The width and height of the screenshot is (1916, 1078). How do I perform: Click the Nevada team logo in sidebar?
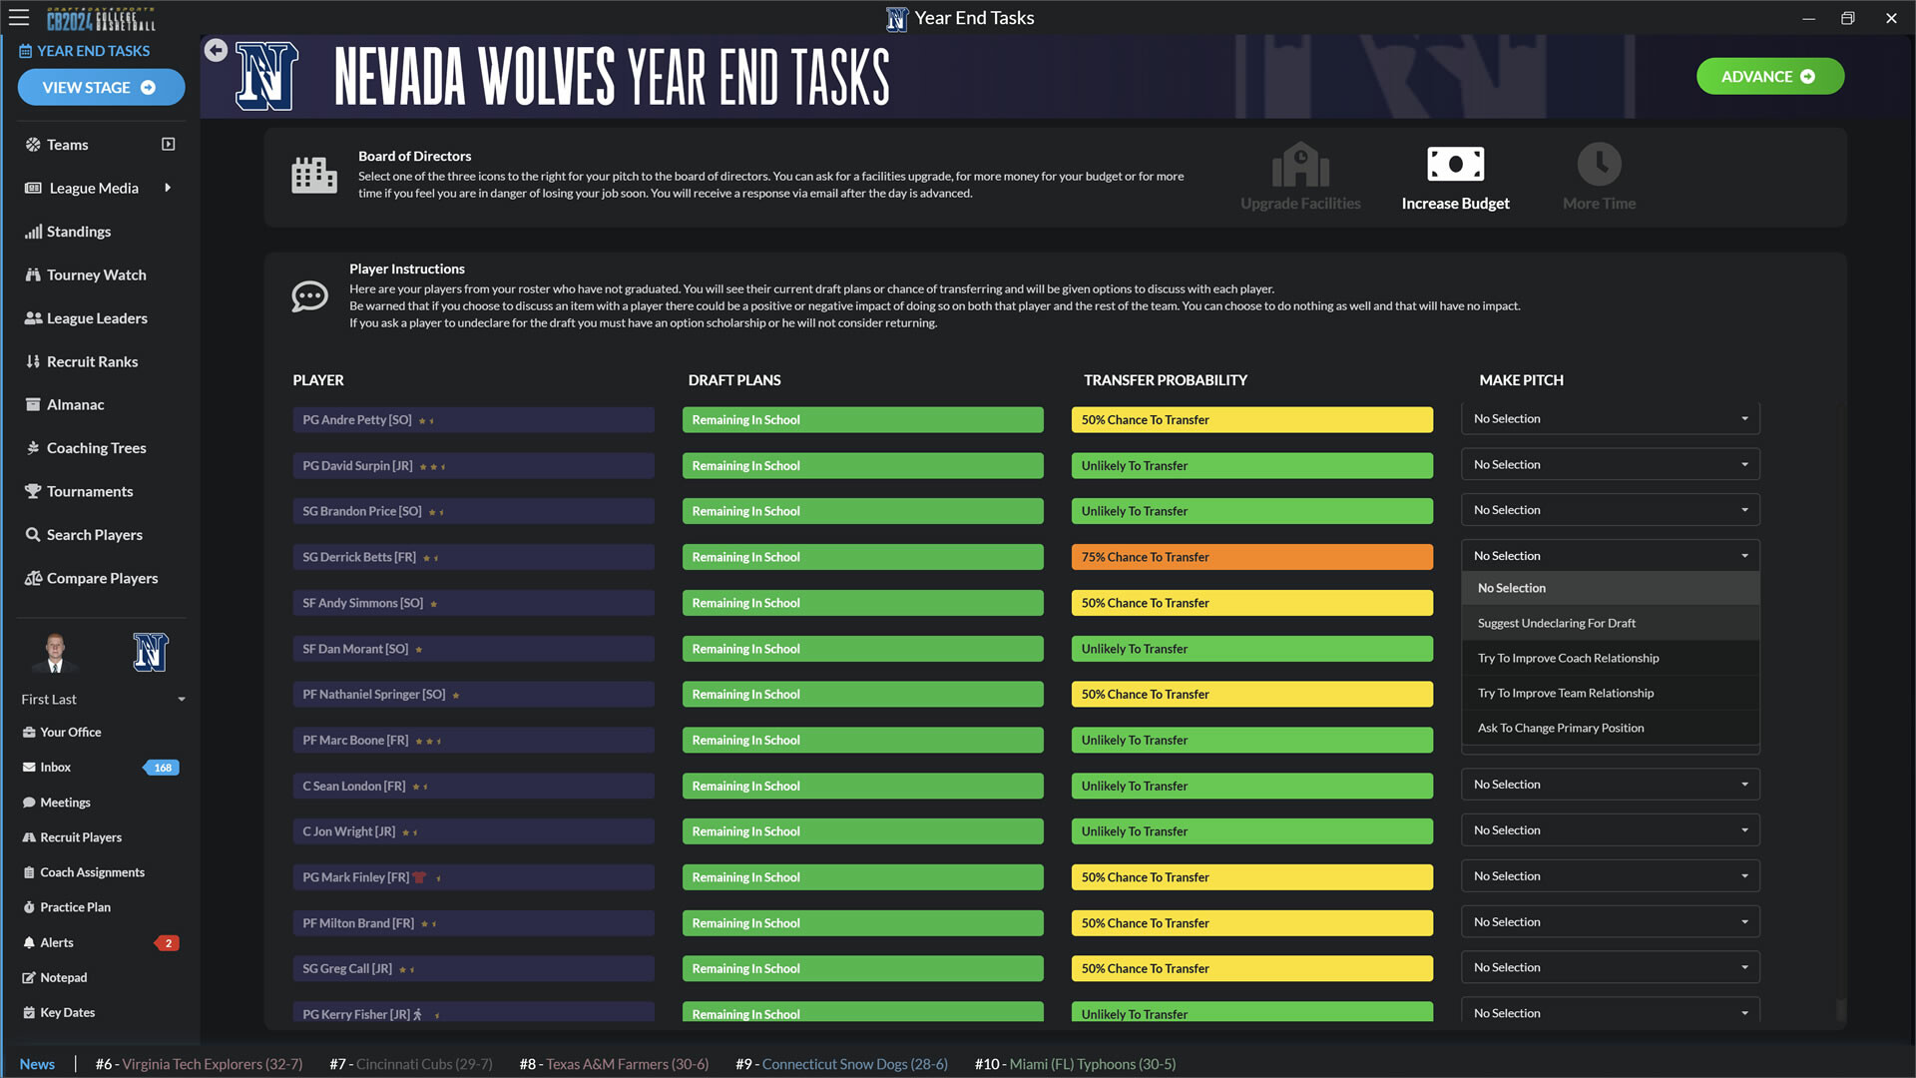pyautogui.click(x=150, y=653)
